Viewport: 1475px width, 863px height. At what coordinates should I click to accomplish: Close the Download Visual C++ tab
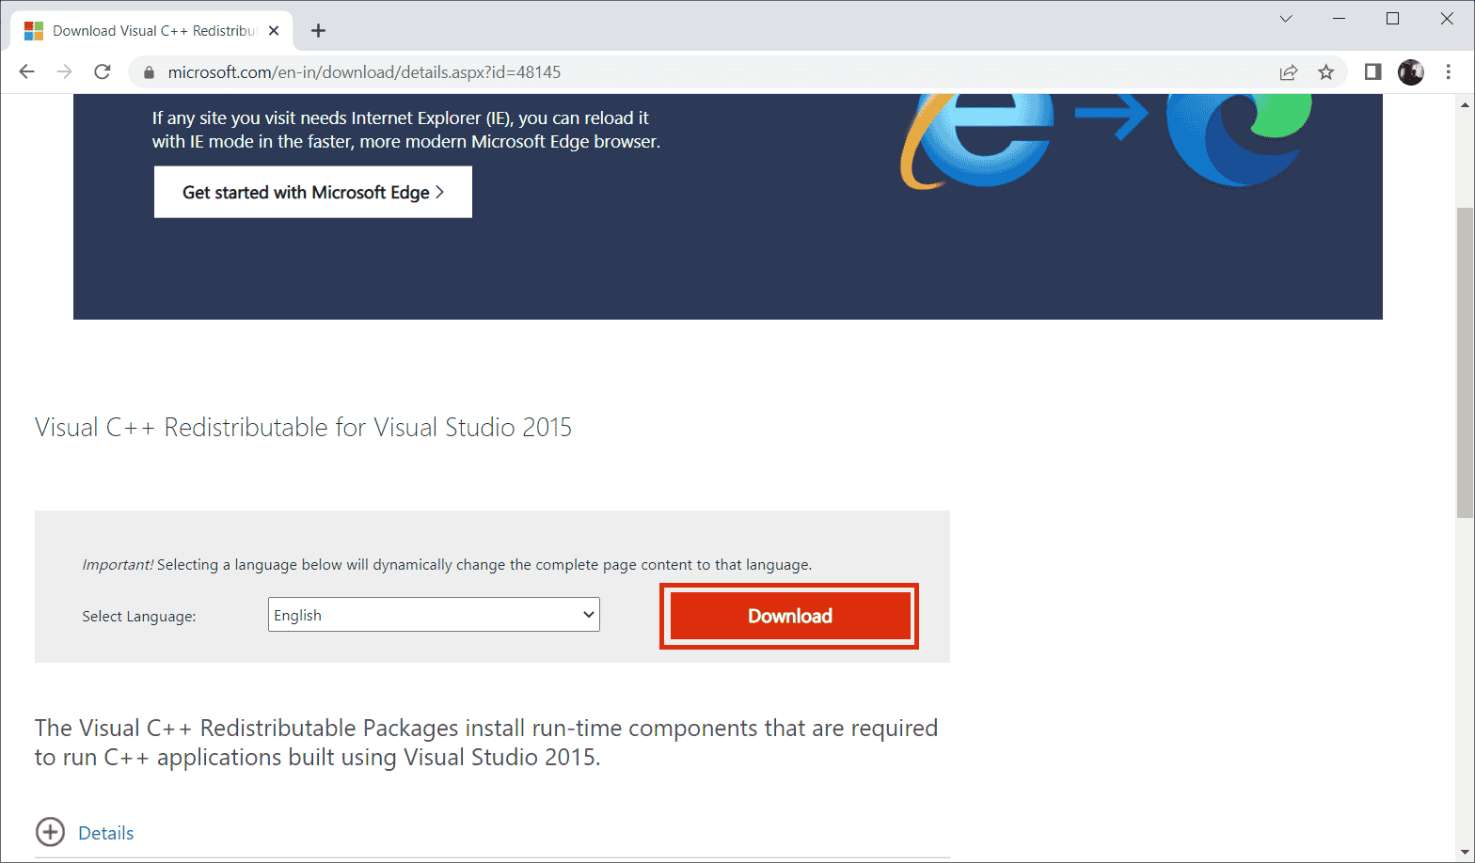(x=274, y=31)
